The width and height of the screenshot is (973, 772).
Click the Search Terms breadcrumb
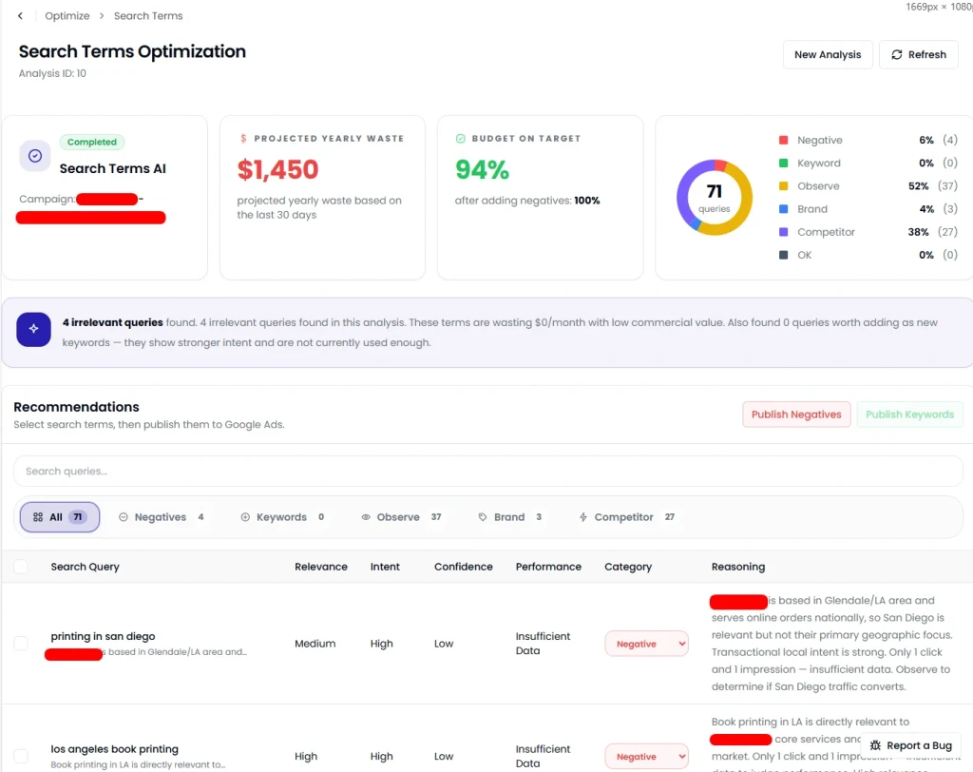(148, 16)
